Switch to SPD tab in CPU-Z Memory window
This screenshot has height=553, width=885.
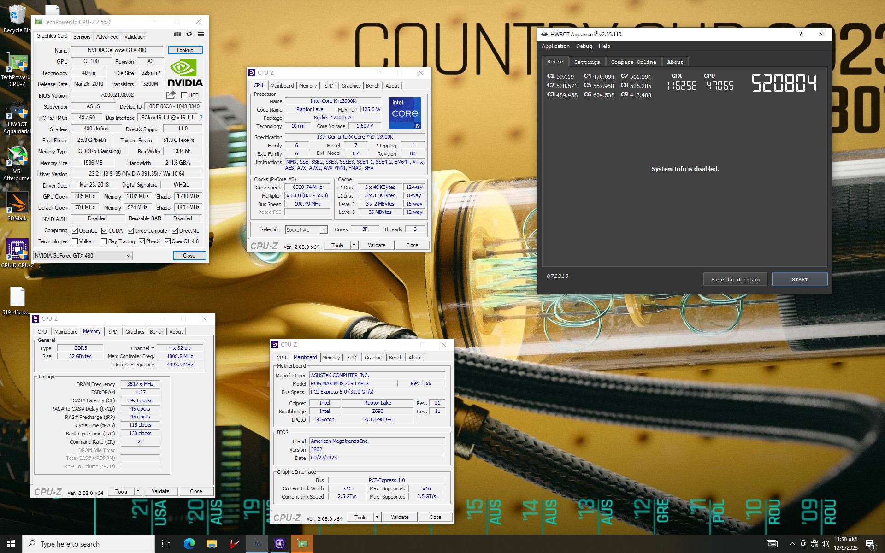pyautogui.click(x=113, y=332)
